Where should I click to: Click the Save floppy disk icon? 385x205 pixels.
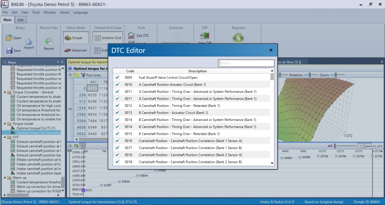click(9, 50)
